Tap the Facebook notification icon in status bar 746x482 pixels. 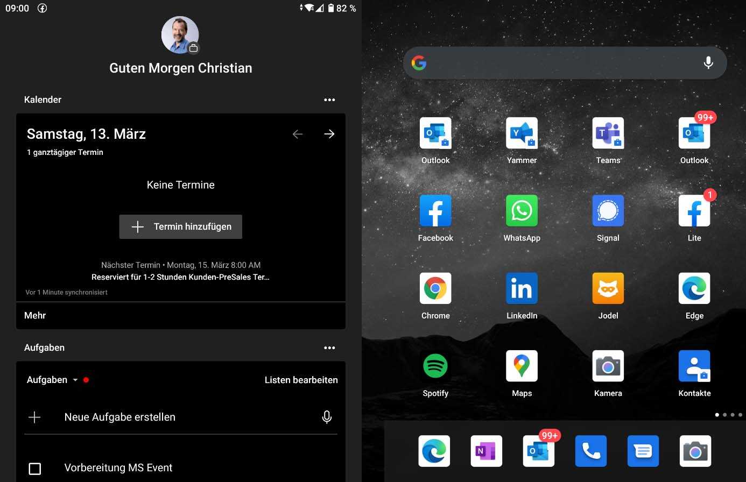coord(42,8)
